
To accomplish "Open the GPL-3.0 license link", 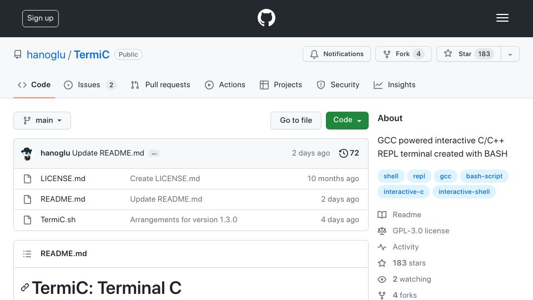I will click(x=413, y=231).
